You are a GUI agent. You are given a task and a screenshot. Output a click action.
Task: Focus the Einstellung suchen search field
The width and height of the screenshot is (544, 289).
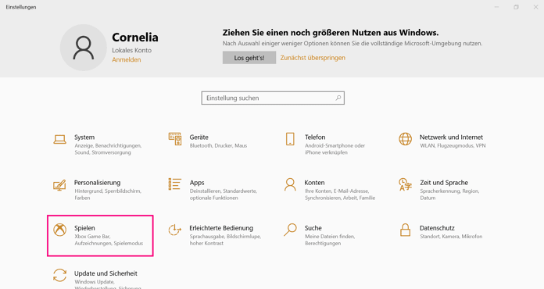pyautogui.click(x=273, y=98)
